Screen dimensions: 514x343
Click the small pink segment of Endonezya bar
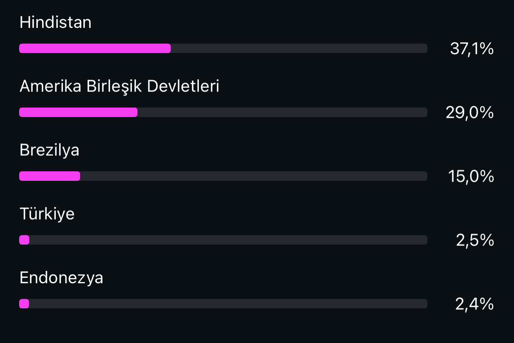tap(24, 304)
